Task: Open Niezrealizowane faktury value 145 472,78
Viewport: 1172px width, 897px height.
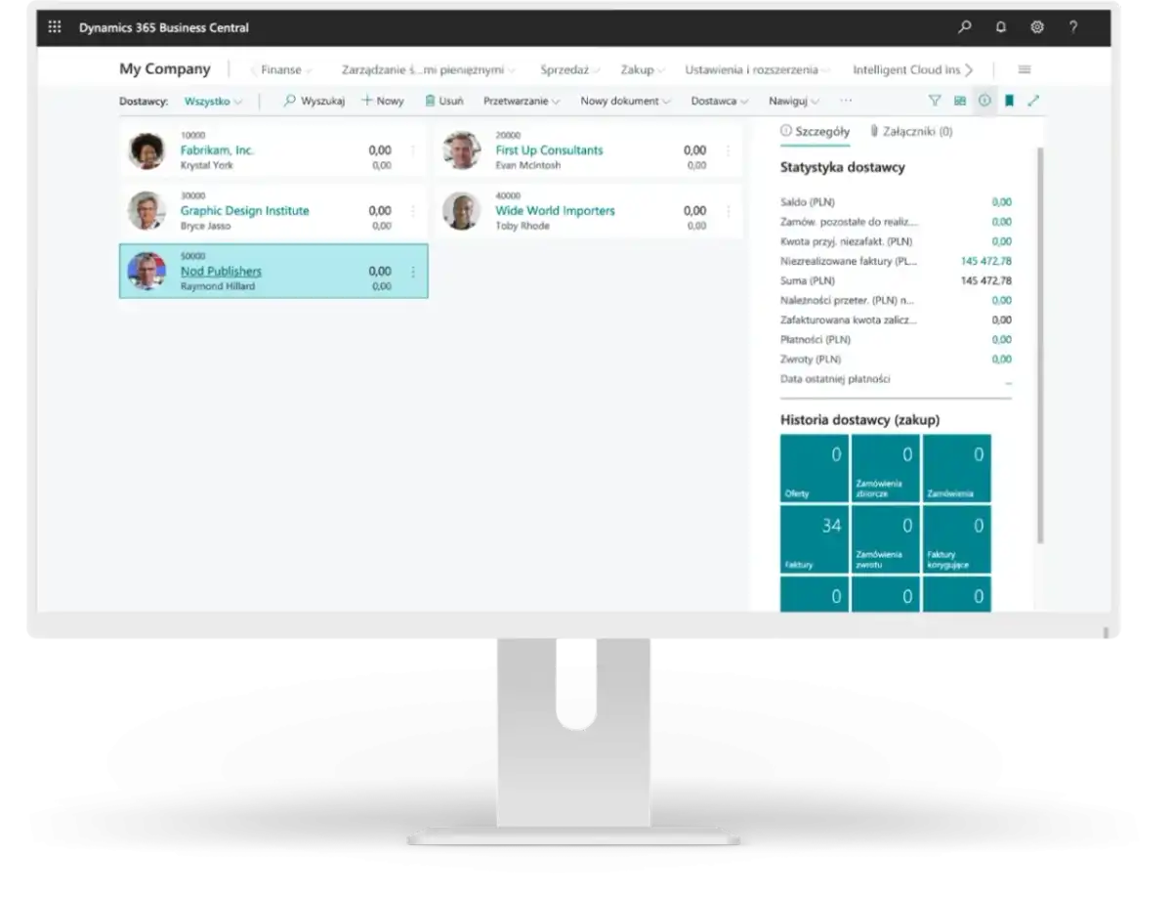Action: (x=986, y=261)
